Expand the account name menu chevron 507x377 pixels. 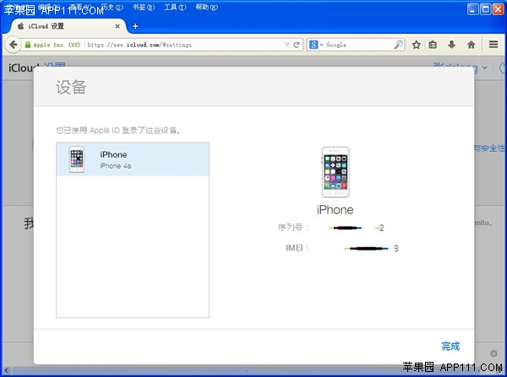click(484, 67)
